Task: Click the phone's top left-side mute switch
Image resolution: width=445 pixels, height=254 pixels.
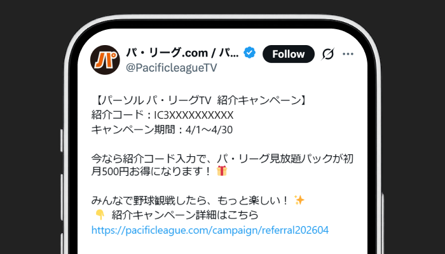Action: pos(62,140)
